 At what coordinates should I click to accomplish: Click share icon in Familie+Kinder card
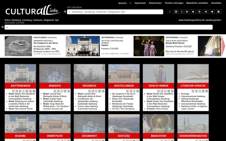(162, 91)
